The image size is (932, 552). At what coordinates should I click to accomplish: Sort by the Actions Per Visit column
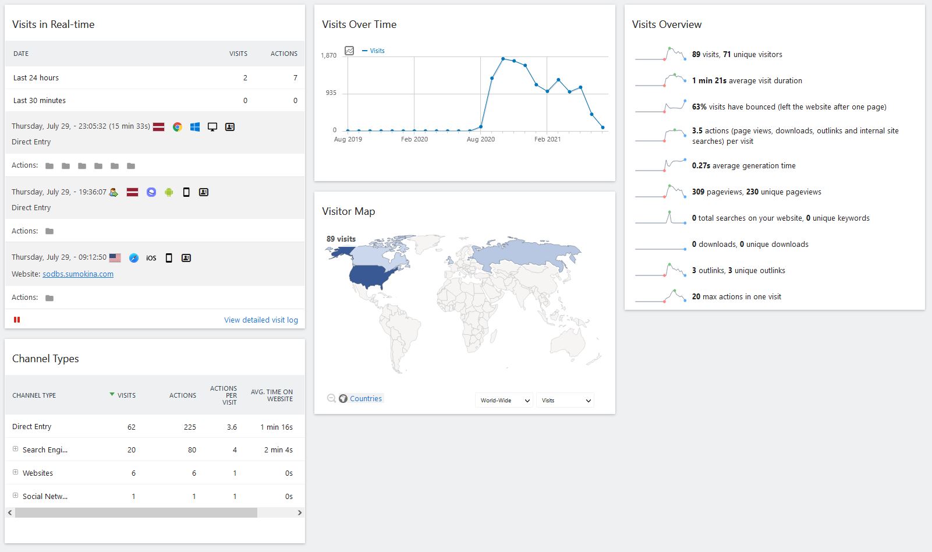tap(224, 395)
